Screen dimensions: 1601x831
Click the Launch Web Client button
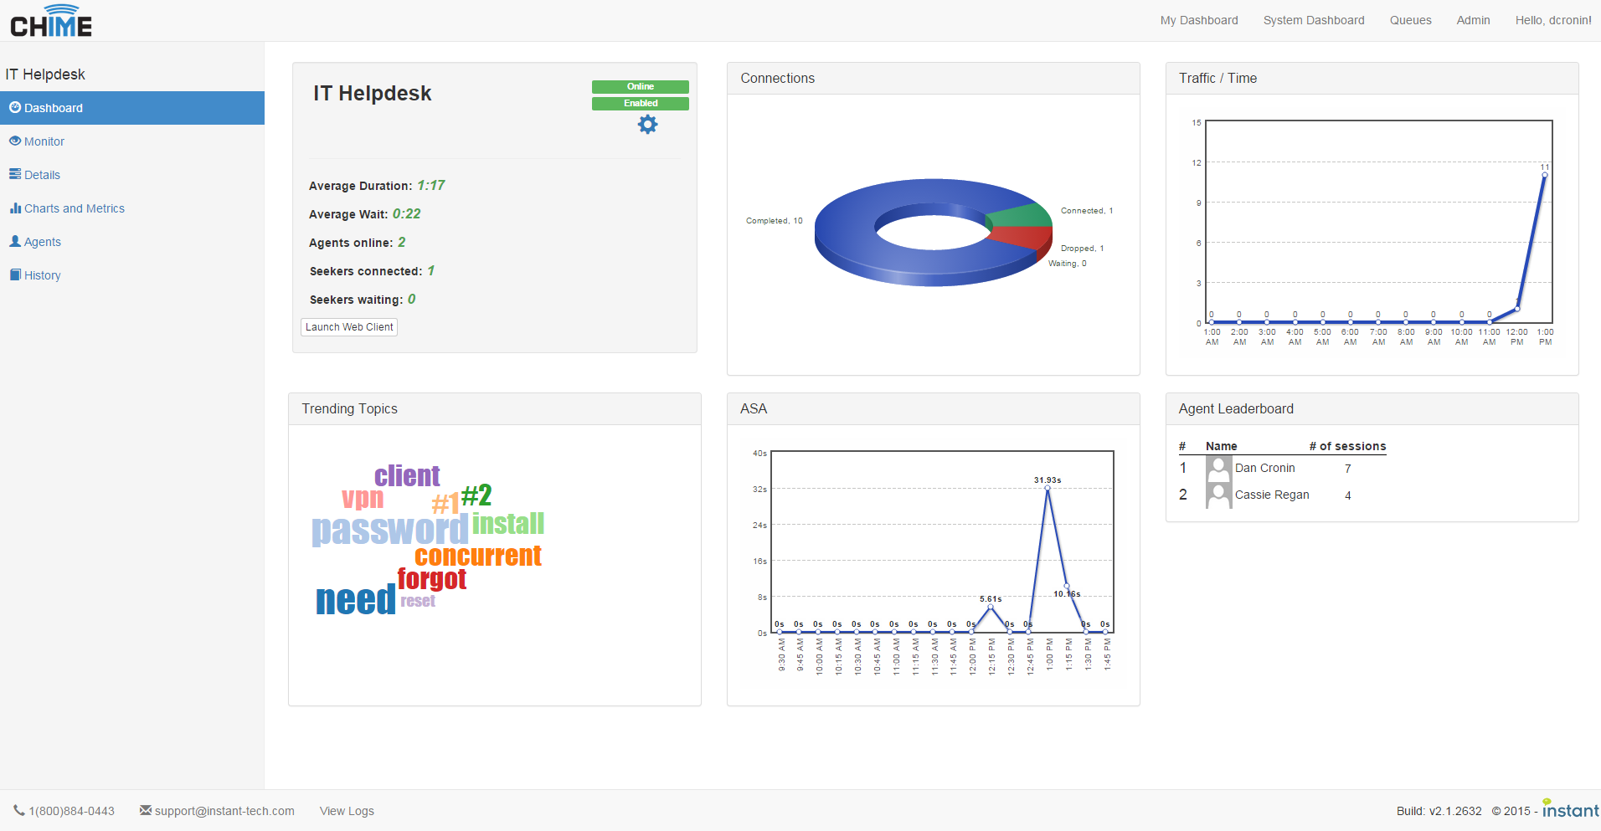click(x=349, y=327)
